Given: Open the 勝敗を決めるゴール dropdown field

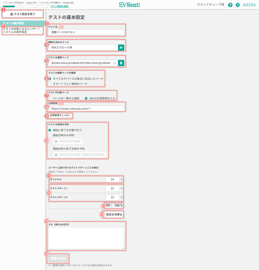Looking at the screenshot, I should [x=83, y=47].
